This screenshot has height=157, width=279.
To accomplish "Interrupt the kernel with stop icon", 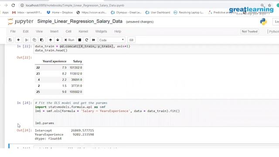I will click(x=80, y=40).
